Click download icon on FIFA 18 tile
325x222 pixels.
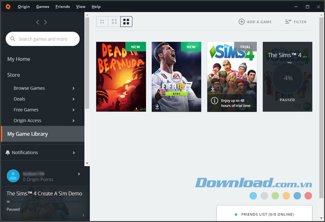(x=157, y=106)
